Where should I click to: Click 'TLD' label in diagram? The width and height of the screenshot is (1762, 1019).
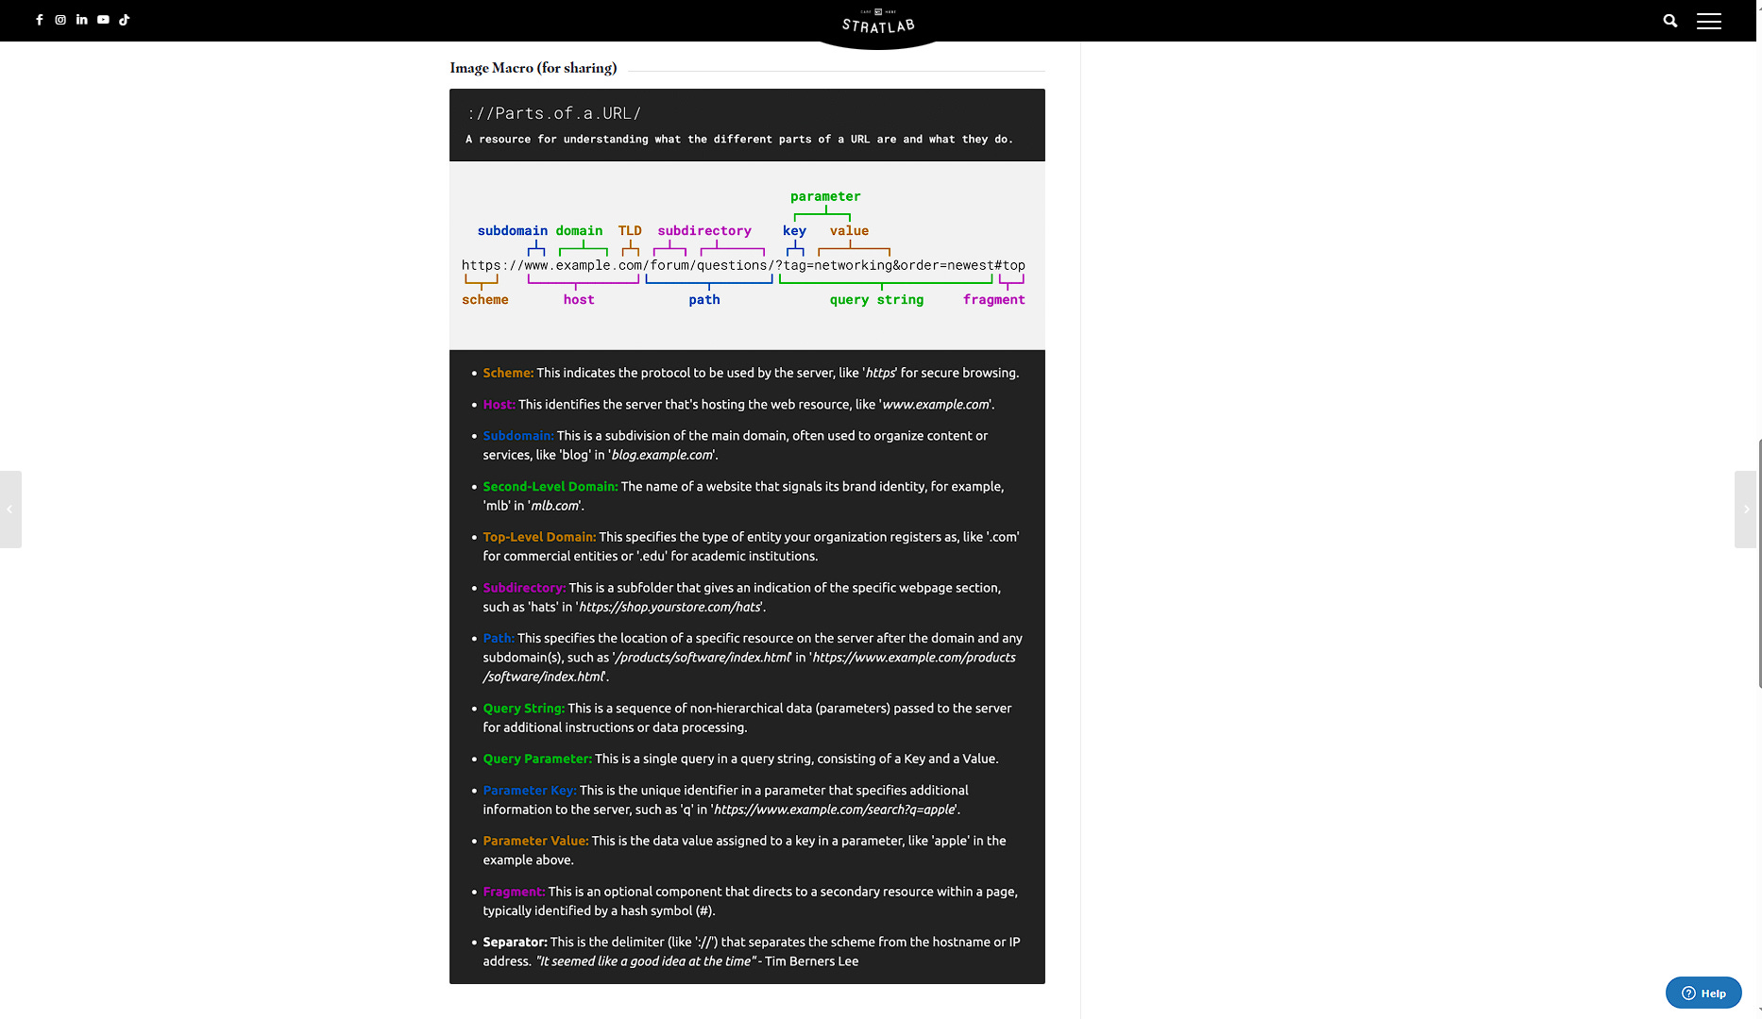(630, 230)
